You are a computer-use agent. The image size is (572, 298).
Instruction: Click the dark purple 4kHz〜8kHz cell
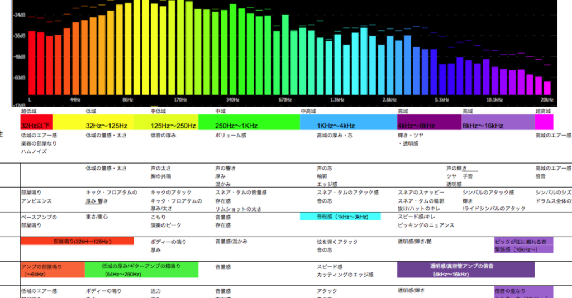tap(429, 123)
